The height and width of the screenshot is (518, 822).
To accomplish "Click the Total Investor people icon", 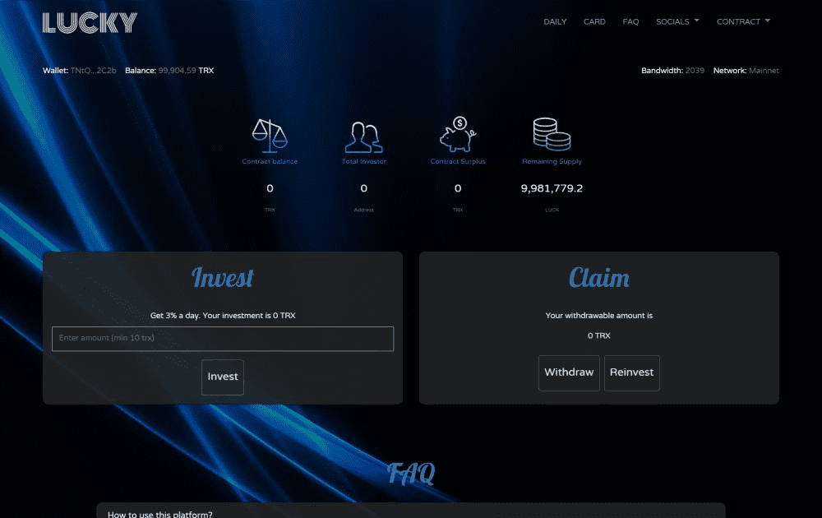I will pyautogui.click(x=363, y=133).
